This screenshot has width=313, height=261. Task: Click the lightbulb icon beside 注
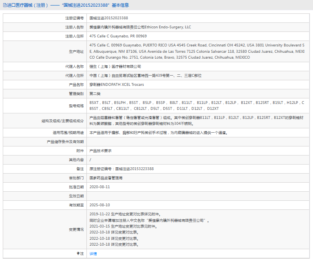(x=78, y=254)
